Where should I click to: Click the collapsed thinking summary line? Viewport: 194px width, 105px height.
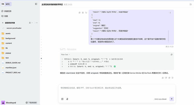point(68,49)
